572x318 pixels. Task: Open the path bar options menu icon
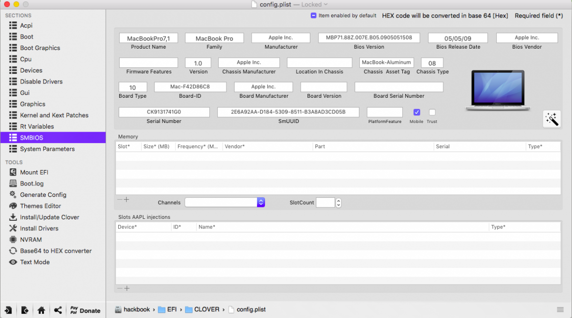(560, 309)
